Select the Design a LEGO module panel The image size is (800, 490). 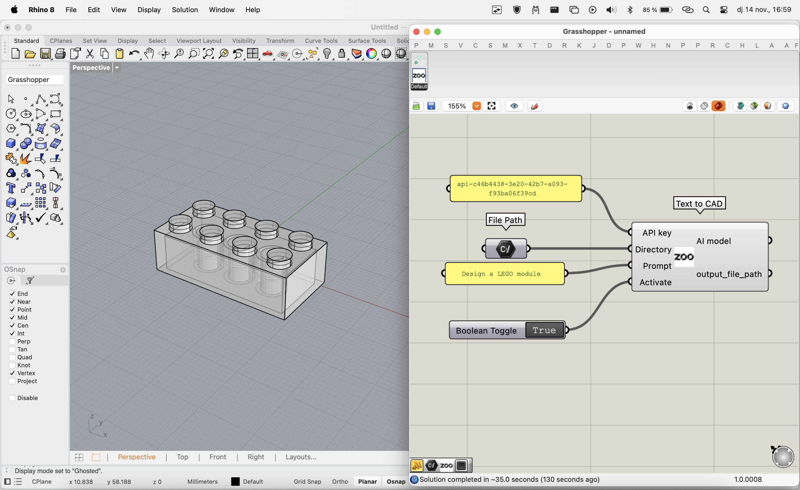point(504,274)
